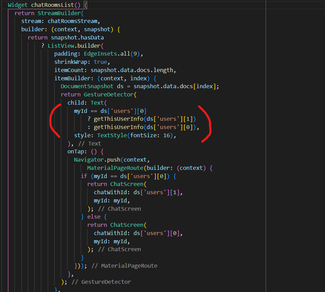Image resolution: width=325 pixels, height=292 pixels.
Task: Click the else keyword
Action: pos(94,217)
